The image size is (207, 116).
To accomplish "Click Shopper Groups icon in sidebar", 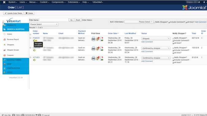I will pyautogui.click(x=5, y=50).
